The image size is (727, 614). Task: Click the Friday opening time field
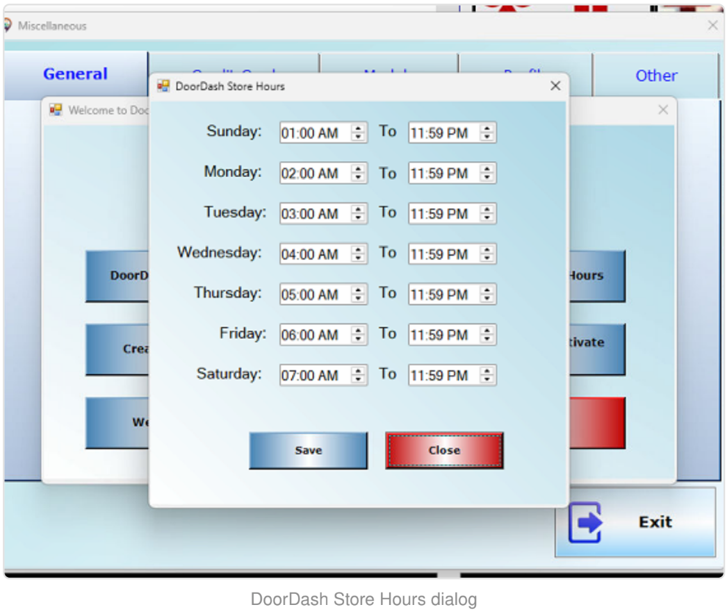(x=323, y=334)
